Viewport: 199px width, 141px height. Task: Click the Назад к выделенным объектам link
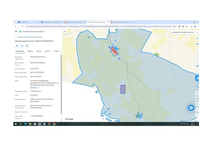point(30,37)
